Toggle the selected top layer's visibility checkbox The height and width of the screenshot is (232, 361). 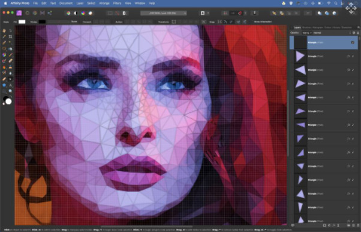353,42
